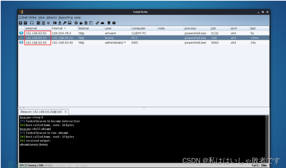Sort sessions by the internal column header
The height and width of the screenshot is (168, 286).
tap(64, 28)
